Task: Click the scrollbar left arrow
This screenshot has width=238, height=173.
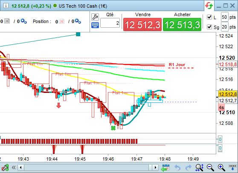Action: [20, 167]
